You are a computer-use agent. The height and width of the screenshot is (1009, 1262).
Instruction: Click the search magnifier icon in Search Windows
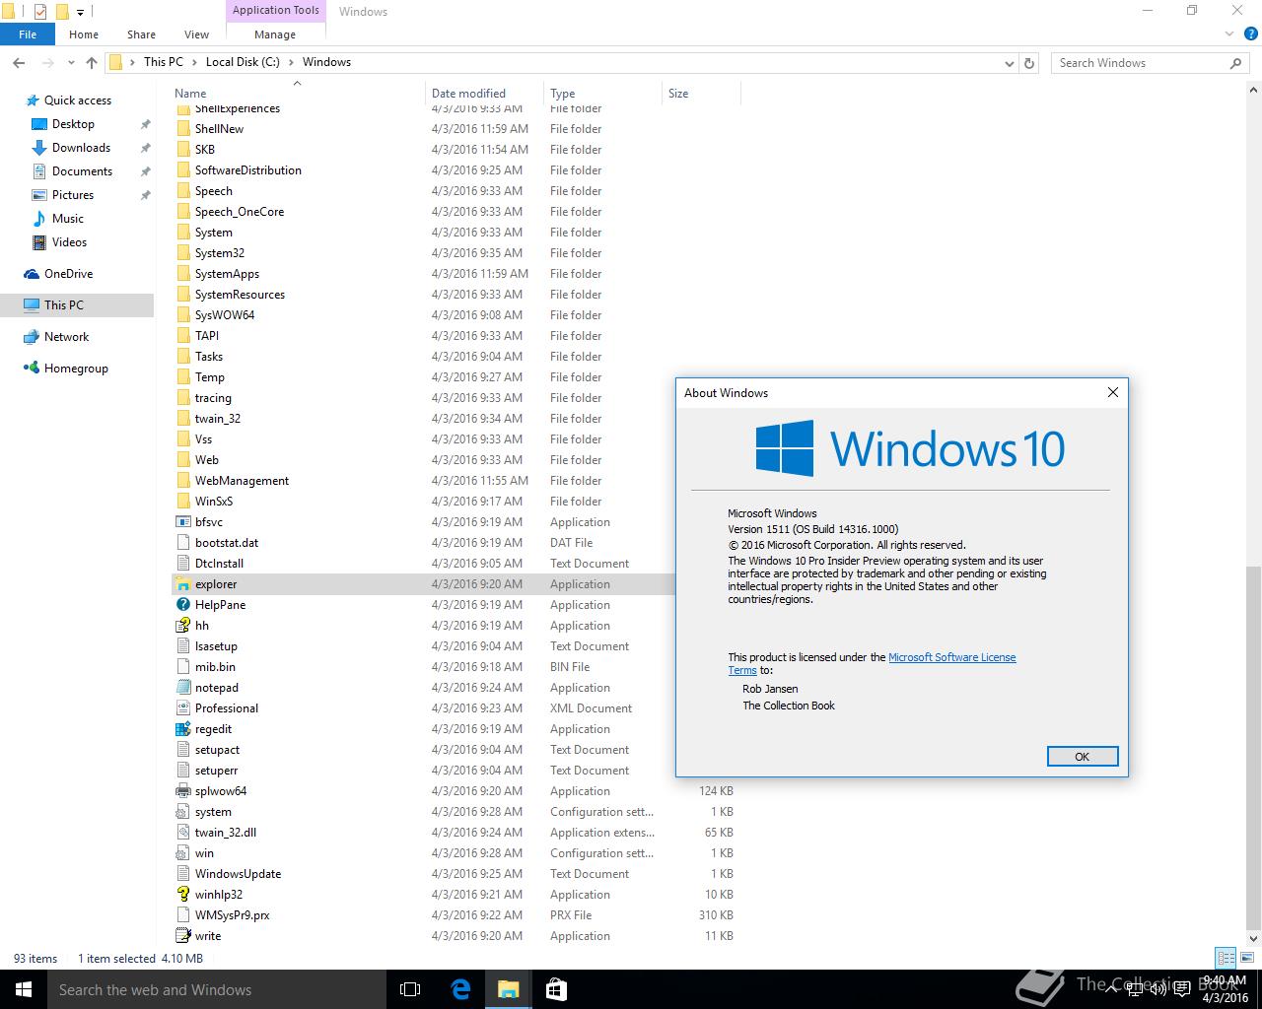[x=1235, y=63]
